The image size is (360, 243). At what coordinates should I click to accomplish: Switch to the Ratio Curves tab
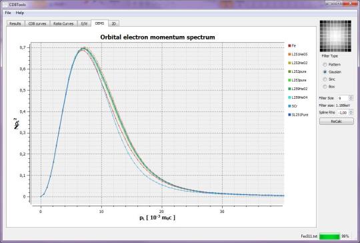[x=63, y=23]
